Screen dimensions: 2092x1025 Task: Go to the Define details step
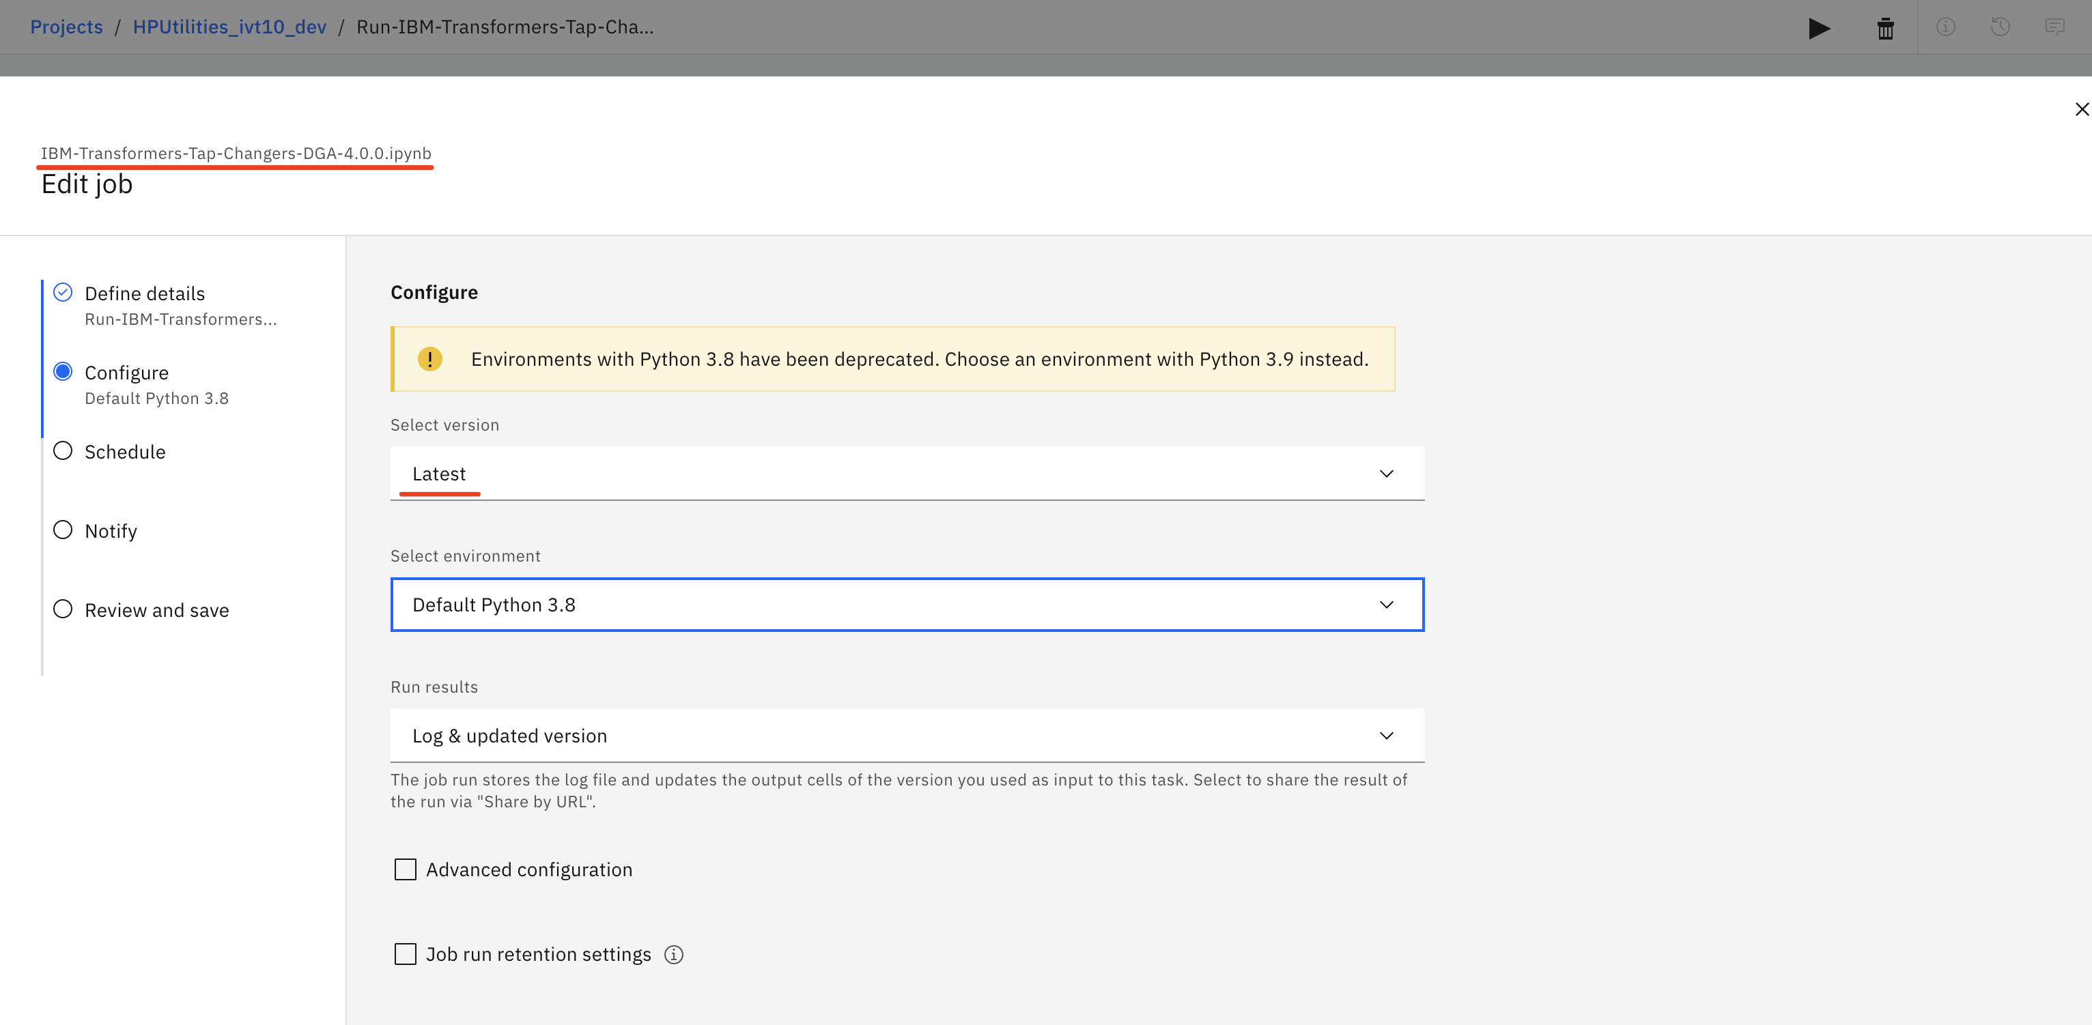[145, 293]
